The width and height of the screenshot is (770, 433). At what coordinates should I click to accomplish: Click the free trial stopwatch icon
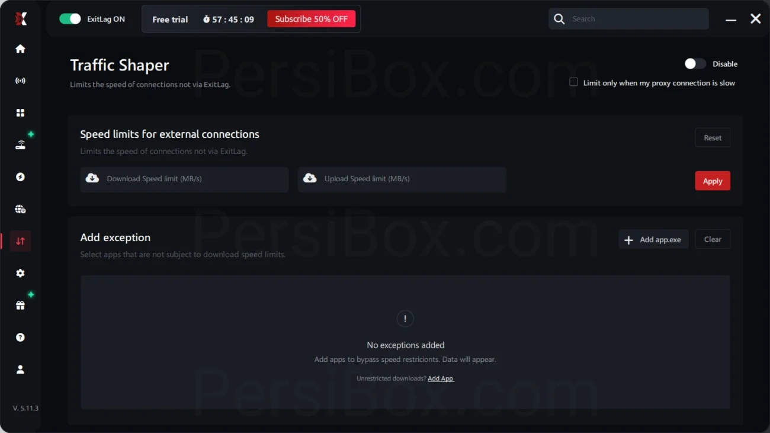click(x=206, y=20)
